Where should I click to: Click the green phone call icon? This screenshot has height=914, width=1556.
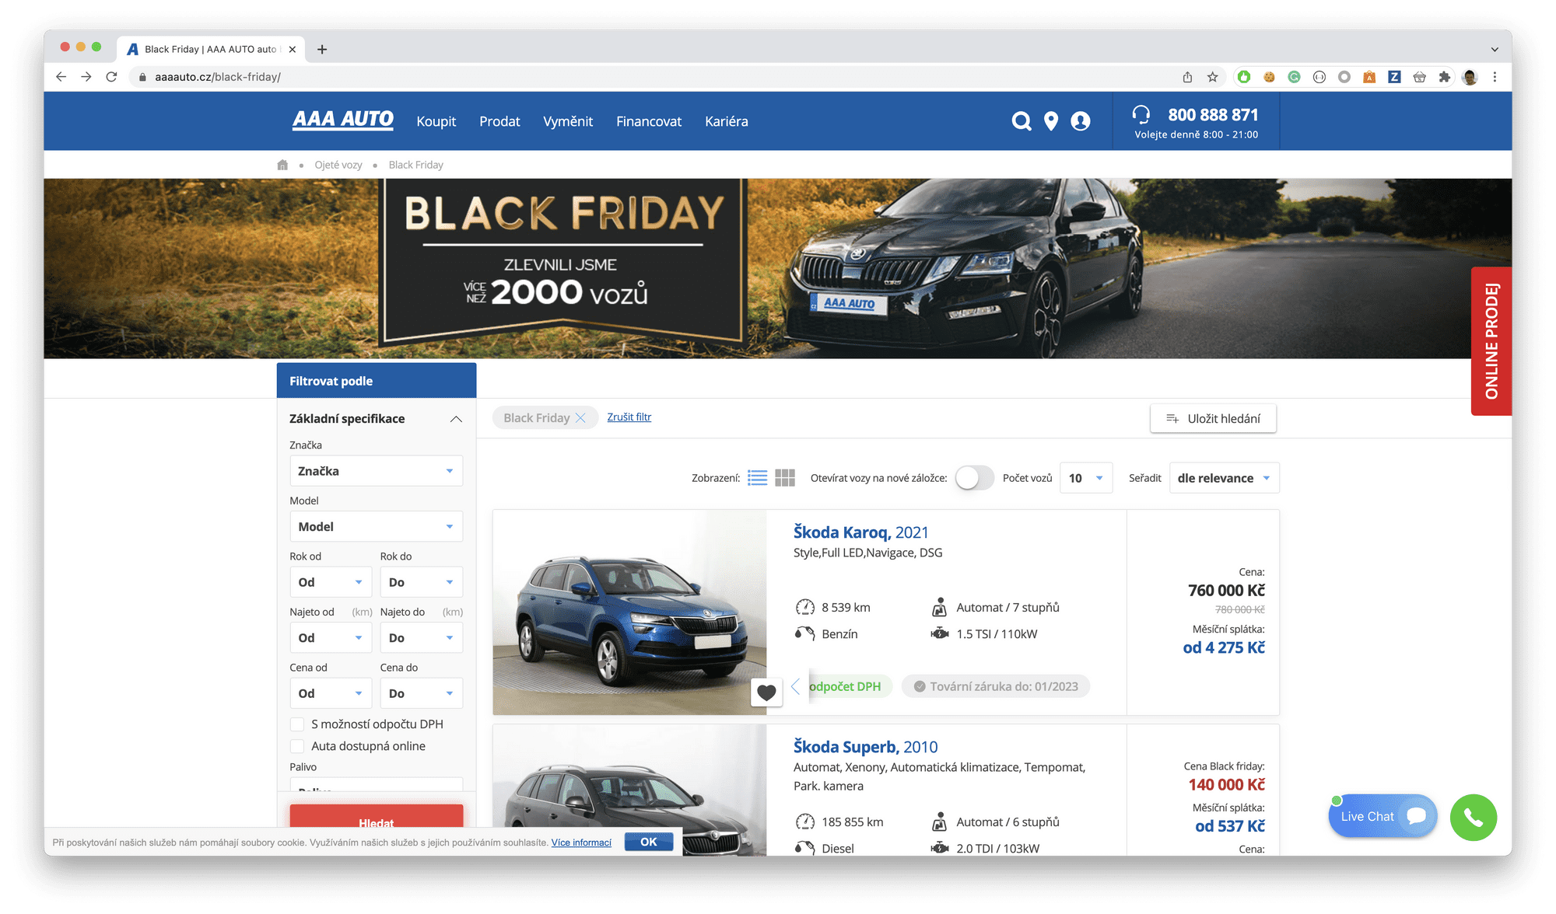click(1473, 817)
